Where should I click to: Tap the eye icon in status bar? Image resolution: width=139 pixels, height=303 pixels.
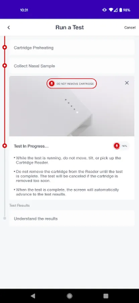tap(105, 10)
